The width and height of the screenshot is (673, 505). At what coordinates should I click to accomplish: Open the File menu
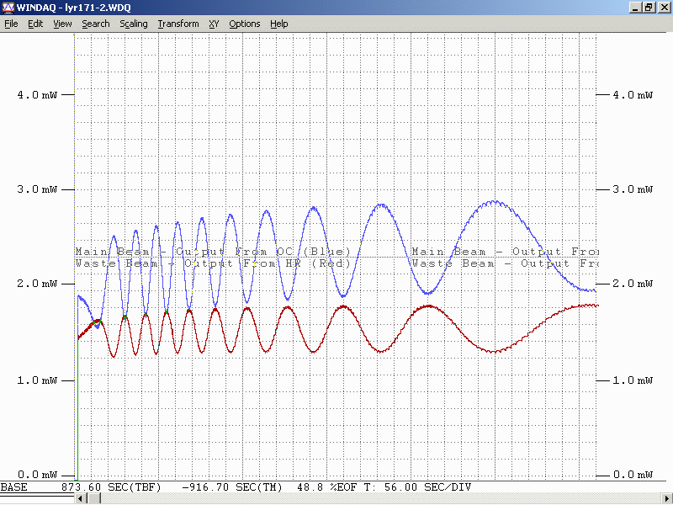click(11, 24)
